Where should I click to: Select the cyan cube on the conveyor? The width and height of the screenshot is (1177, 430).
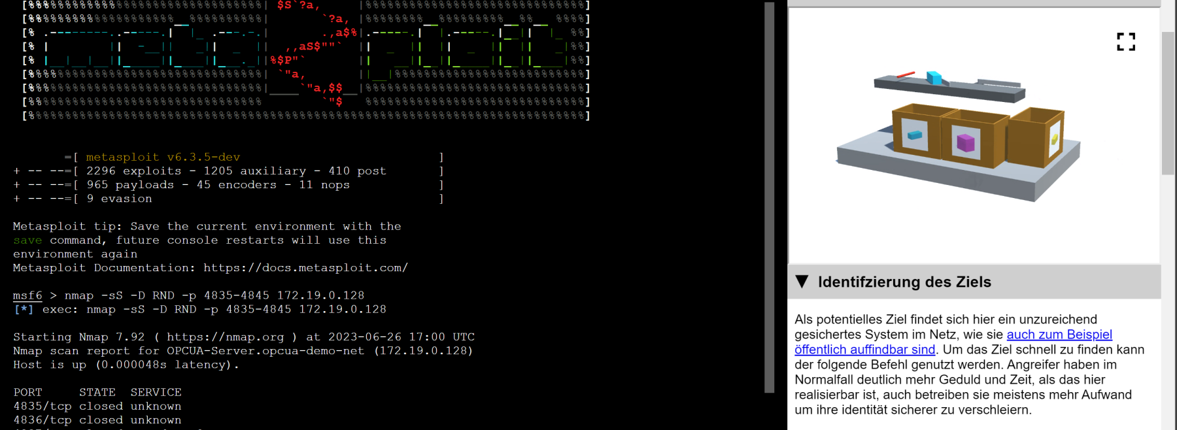[x=934, y=78]
